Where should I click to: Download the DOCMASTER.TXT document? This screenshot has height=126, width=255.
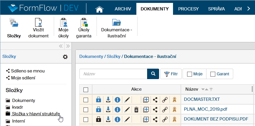click(108, 100)
